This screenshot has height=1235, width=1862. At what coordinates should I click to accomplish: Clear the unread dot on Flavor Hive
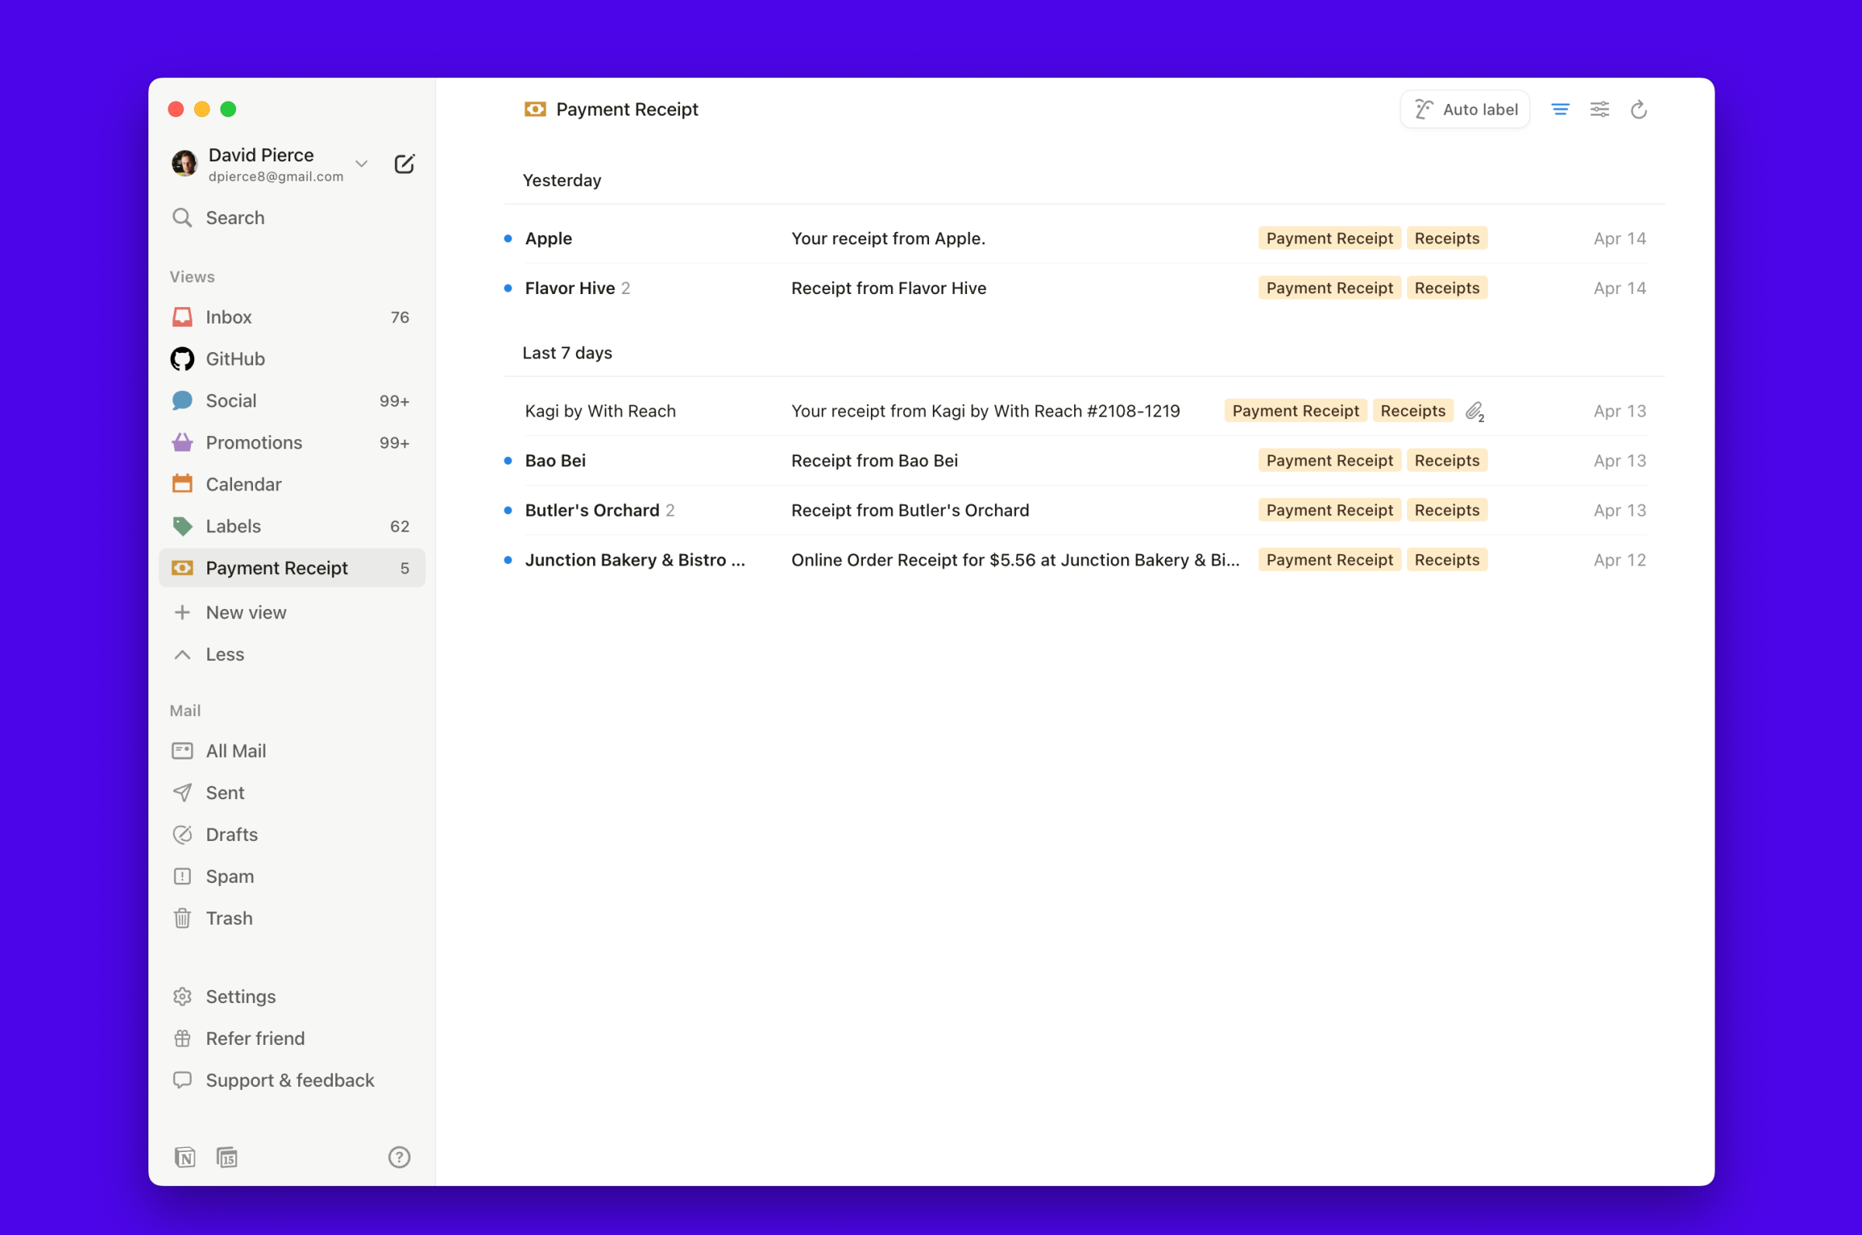pos(507,289)
